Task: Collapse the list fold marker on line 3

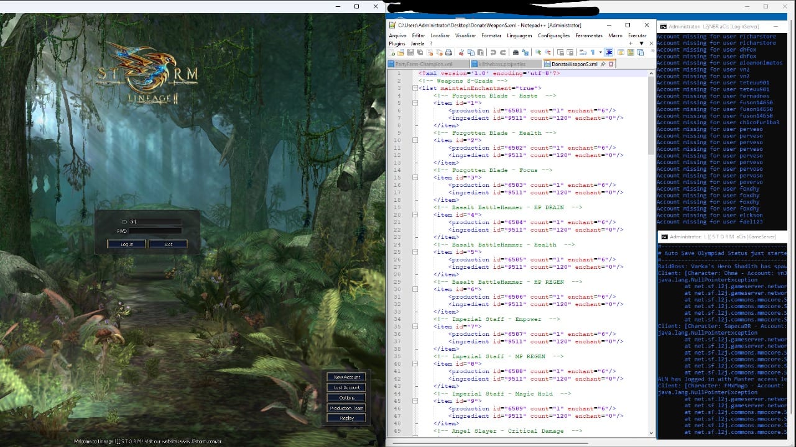Action: (x=415, y=88)
